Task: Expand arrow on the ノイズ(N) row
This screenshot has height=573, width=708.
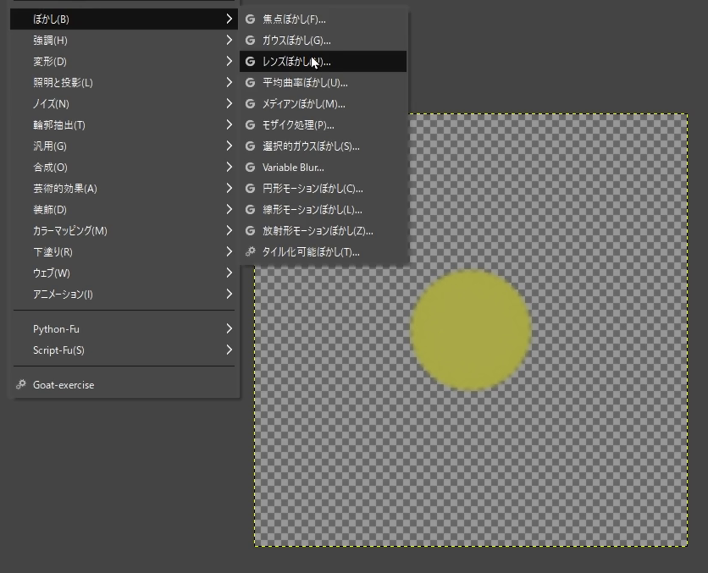Action: [x=229, y=104]
